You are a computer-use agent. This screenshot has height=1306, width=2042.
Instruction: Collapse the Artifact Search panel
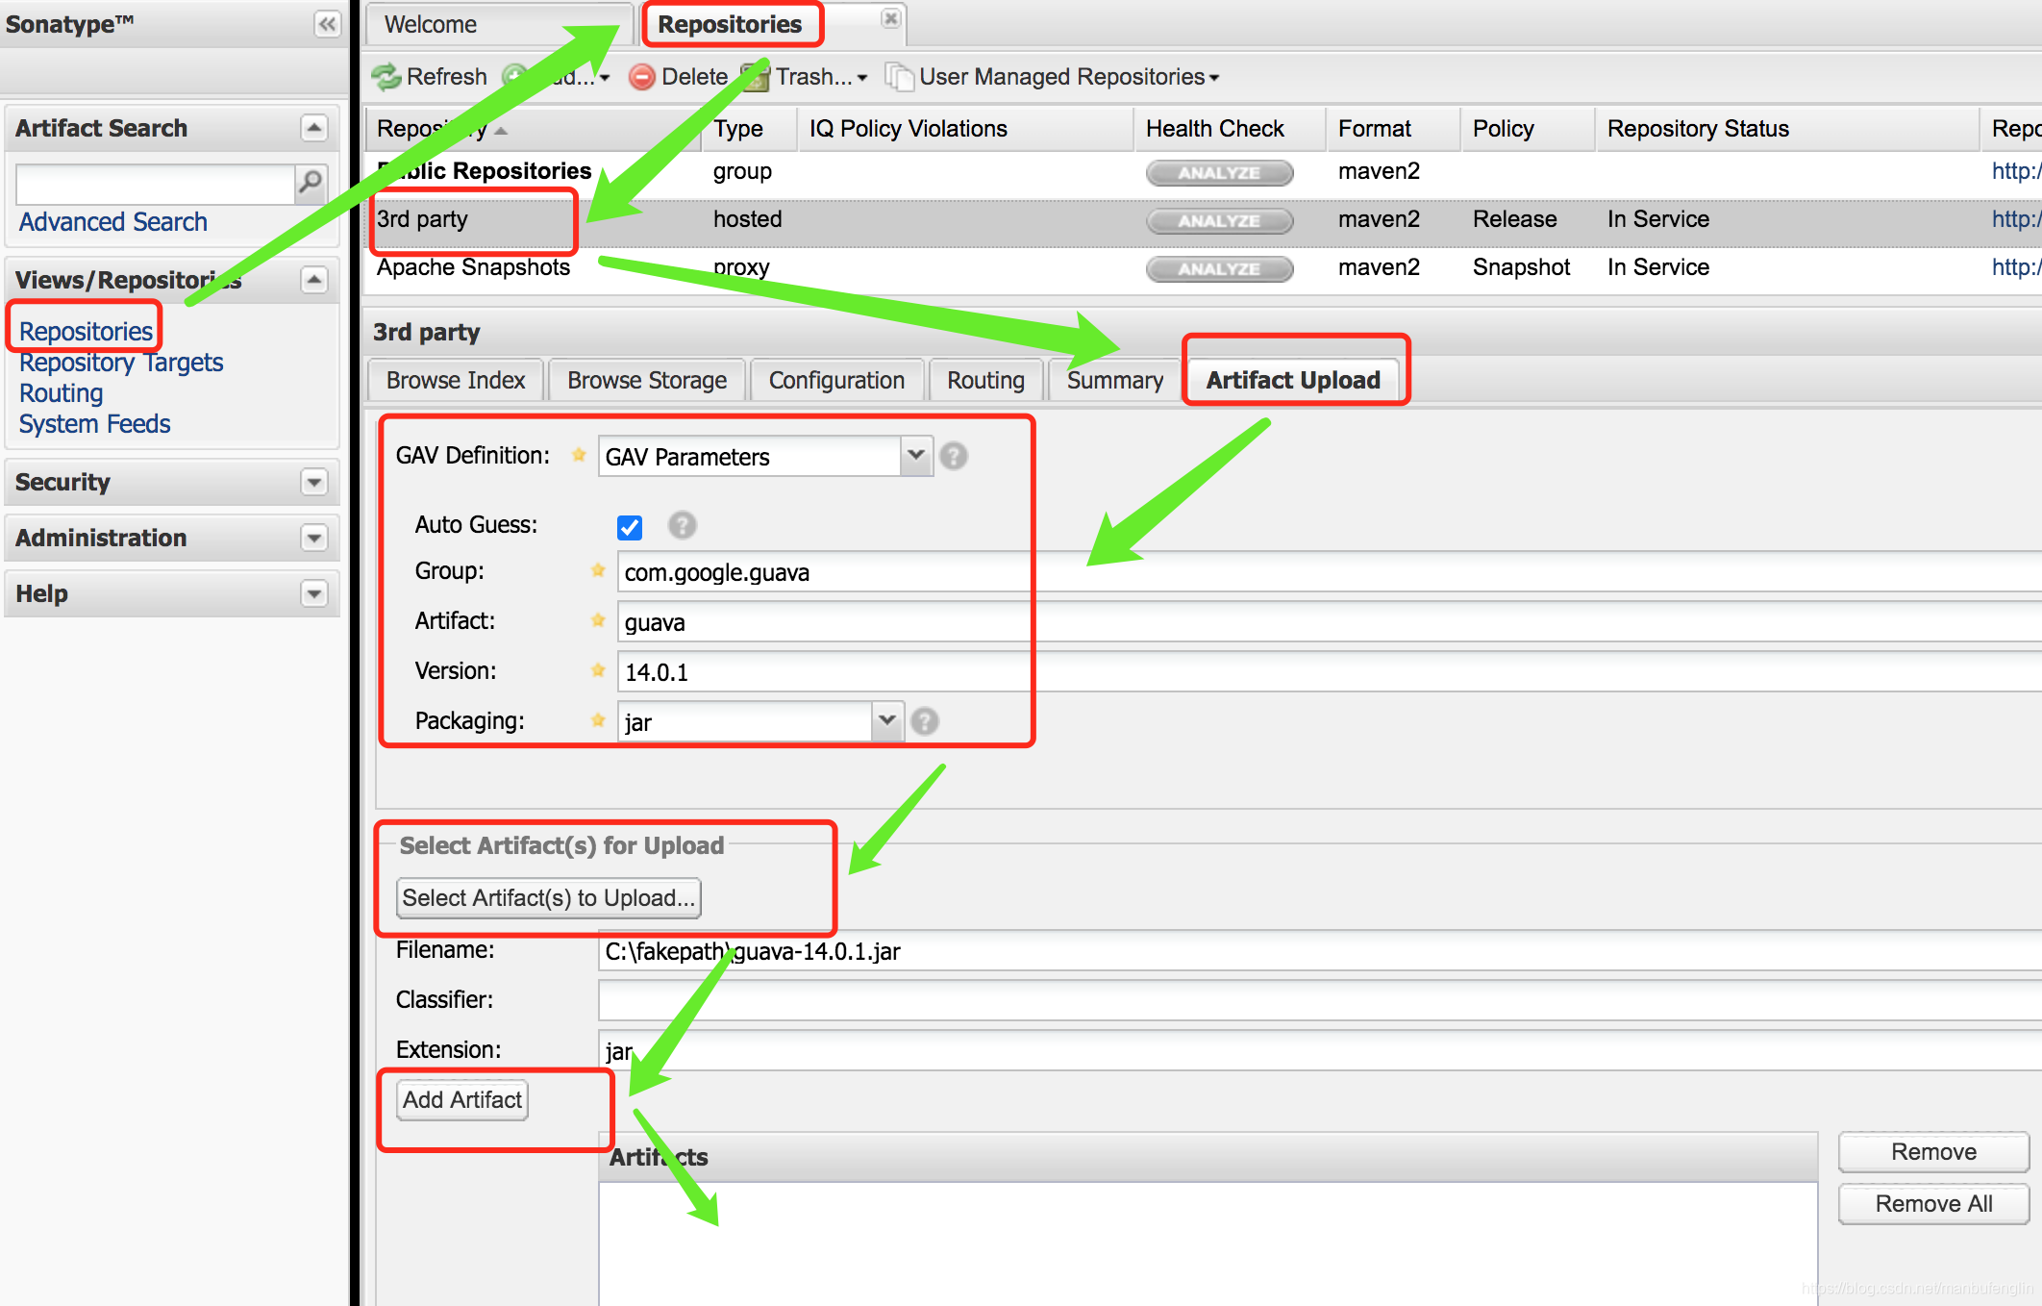click(x=313, y=128)
